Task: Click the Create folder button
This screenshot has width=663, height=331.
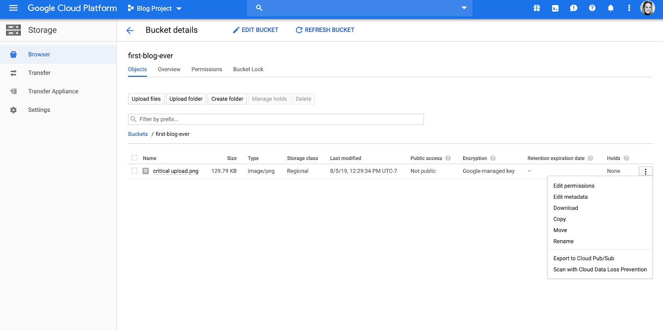Action: (227, 99)
